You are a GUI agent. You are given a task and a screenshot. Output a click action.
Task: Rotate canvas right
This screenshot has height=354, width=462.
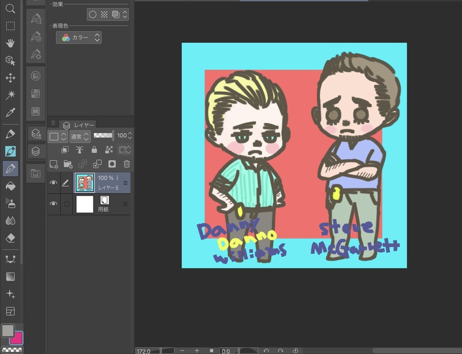[x=281, y=351]
